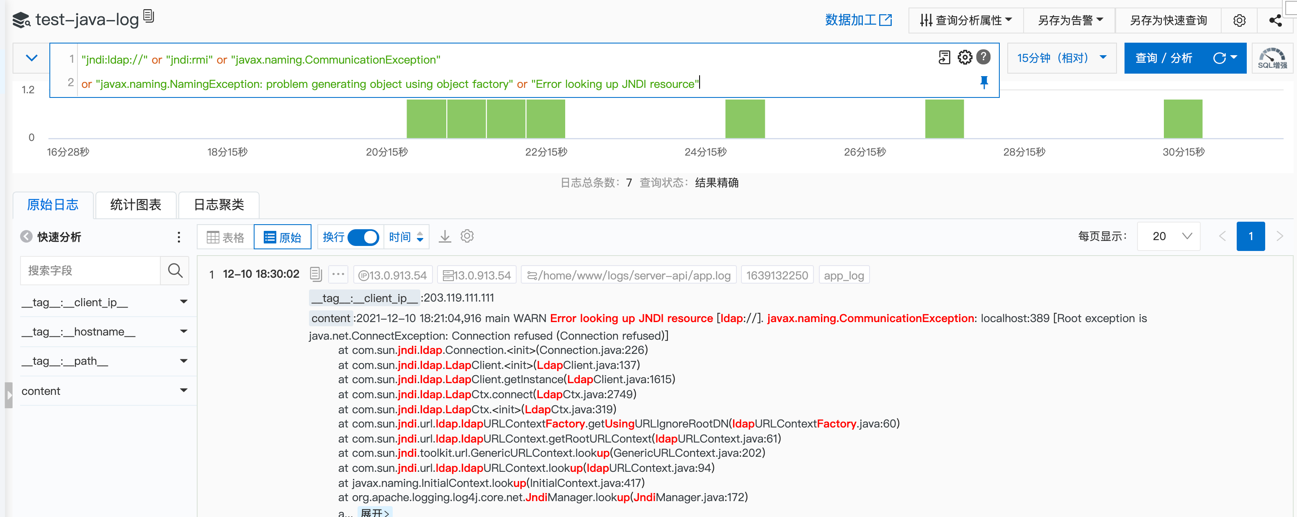Switch to the 日志聚类 tab
The image size is (1297, 517).
pyautogui.click(x=219, y=205)
